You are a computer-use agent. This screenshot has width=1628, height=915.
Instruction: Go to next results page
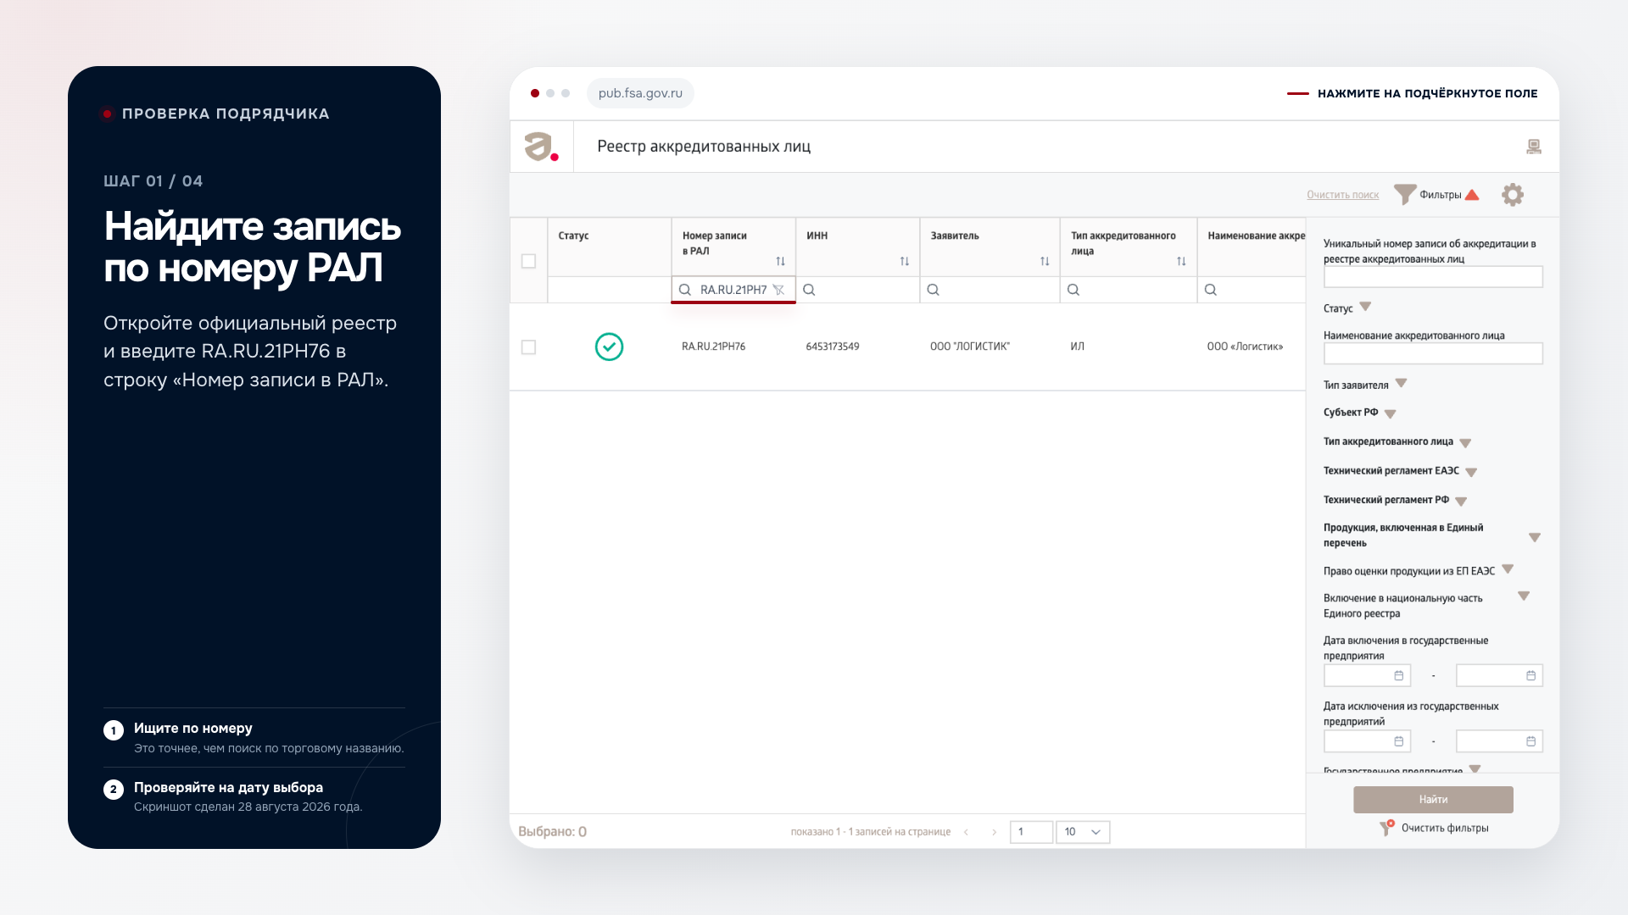[994, 832]
